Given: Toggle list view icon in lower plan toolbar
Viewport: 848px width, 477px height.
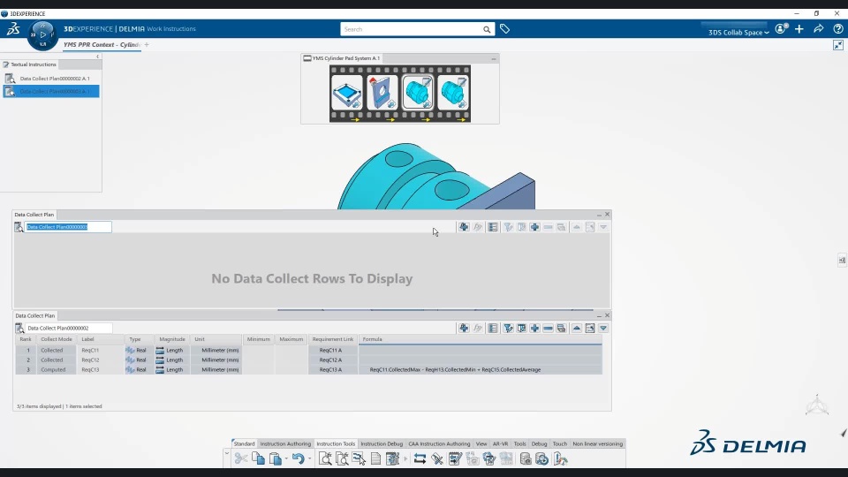Looking at the screenshot, I should 493,329.
